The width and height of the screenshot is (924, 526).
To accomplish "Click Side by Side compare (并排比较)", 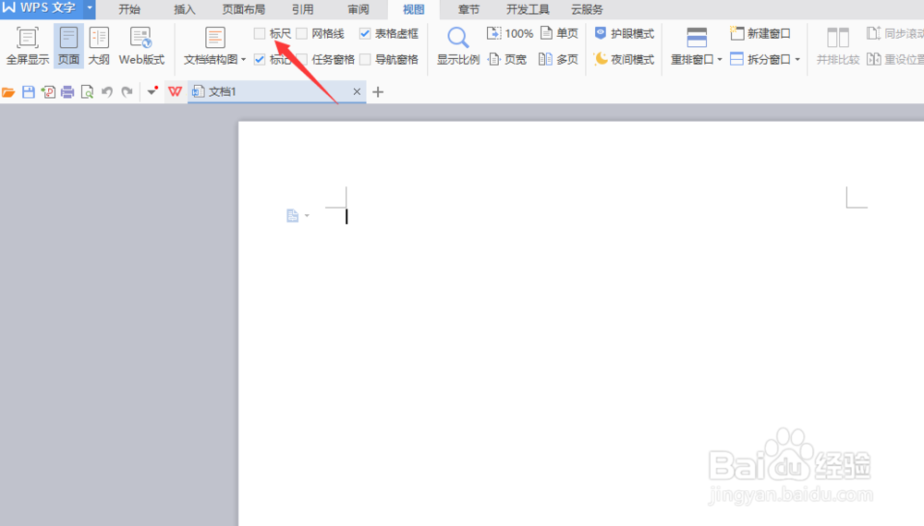I will pyautogui.click(x=837, y=46).
